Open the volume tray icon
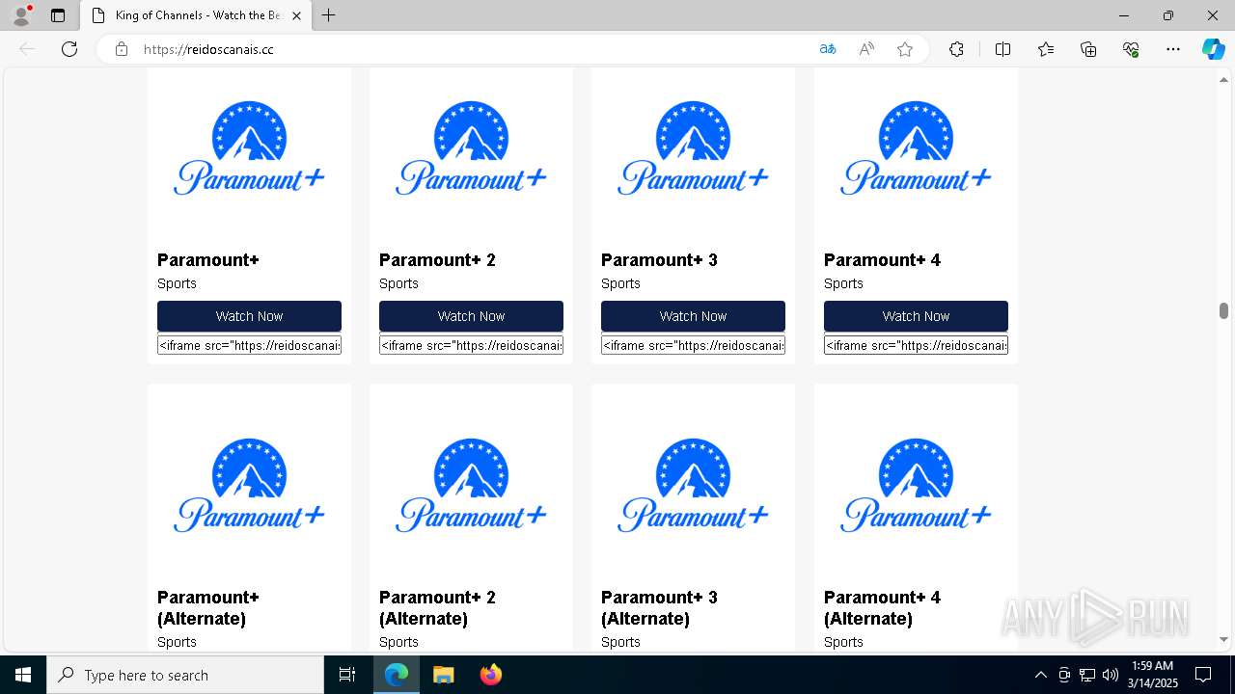 (x=1111, y=675)
